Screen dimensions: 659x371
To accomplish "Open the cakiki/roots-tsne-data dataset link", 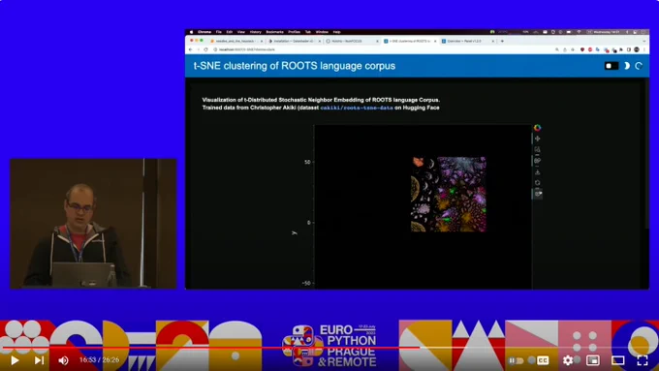I will tap(357, 108).
